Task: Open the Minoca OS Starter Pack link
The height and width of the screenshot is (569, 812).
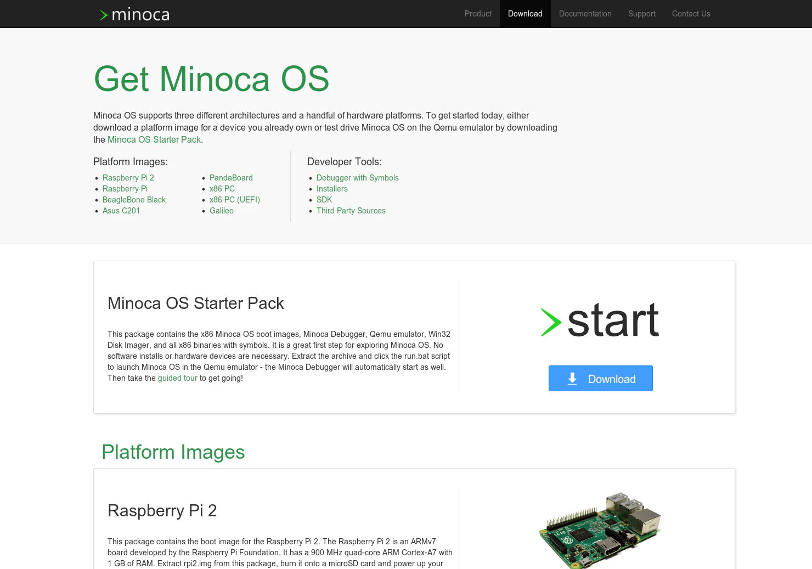Action: pos(154,139)
